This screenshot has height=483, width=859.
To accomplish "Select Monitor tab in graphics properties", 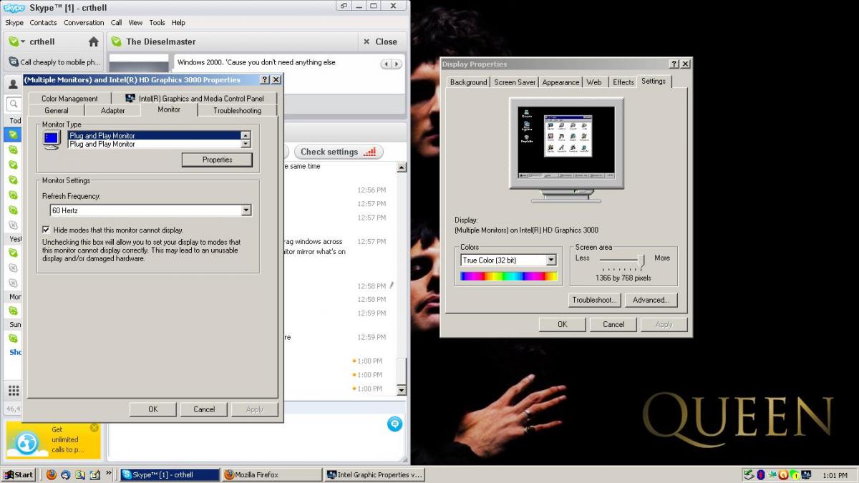I will pos(169,109).
